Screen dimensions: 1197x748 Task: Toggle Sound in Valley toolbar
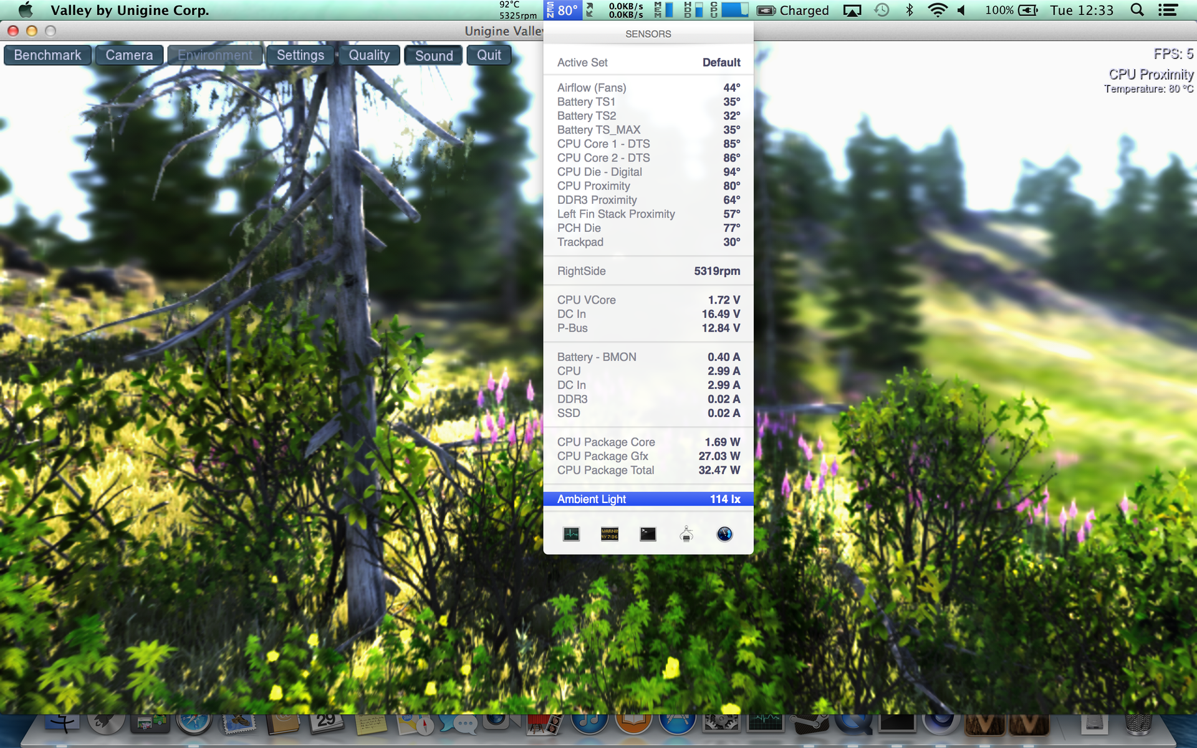tap(434, 55)
